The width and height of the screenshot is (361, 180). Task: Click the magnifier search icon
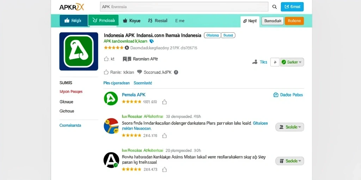pyautogui.click(x=274, y=7)
